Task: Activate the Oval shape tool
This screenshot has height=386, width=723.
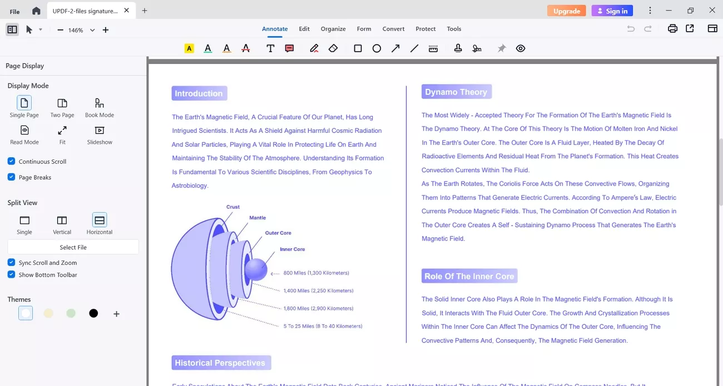Action: 377,48
